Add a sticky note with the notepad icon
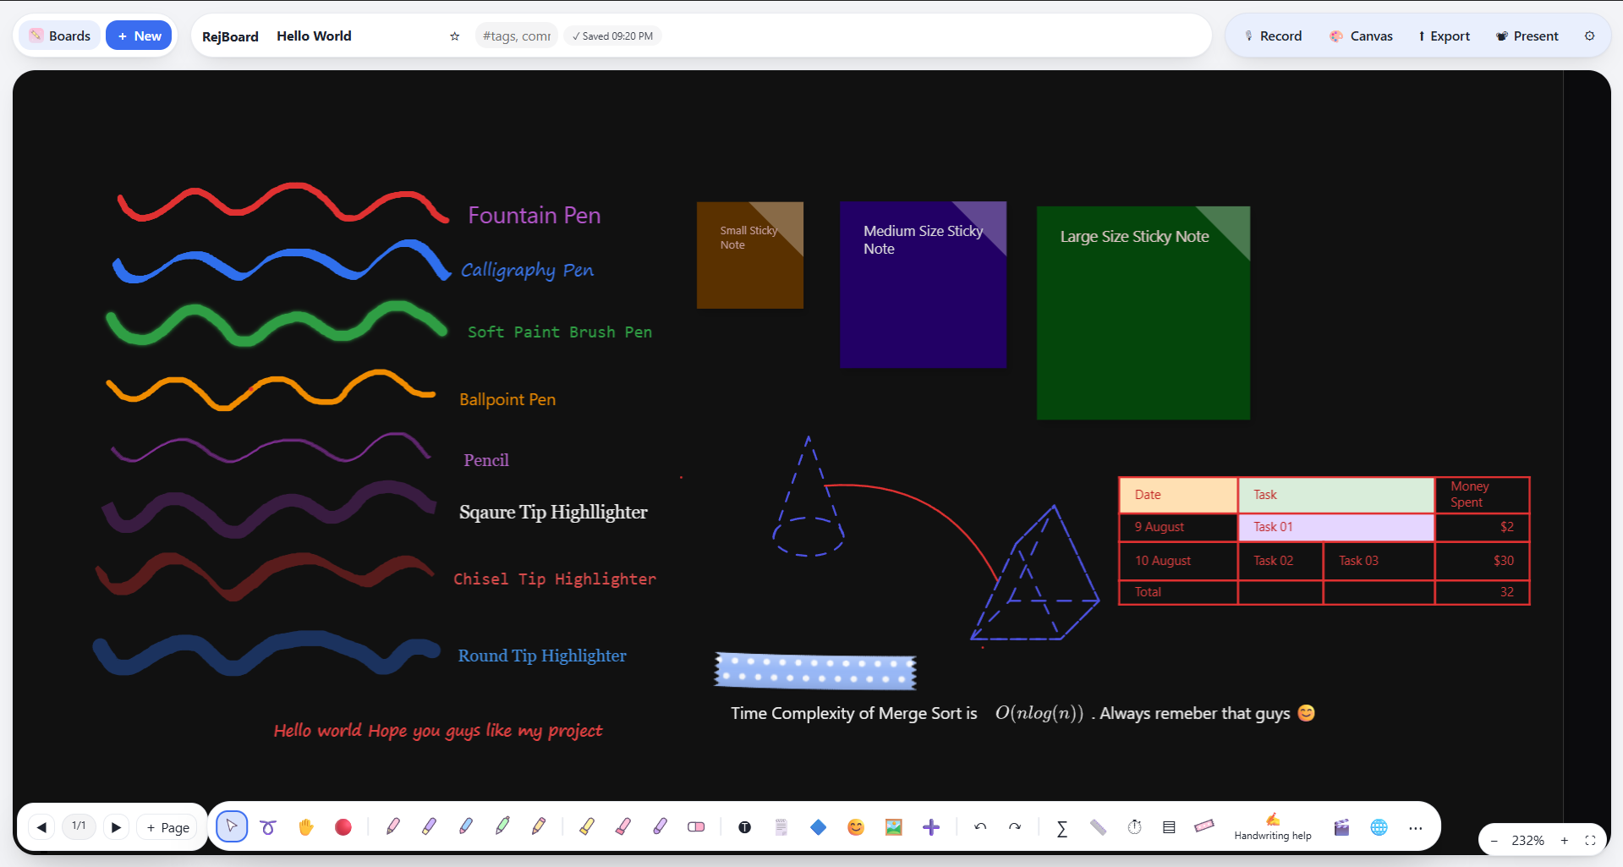The image size is (1623, 867). coord(781,826)
